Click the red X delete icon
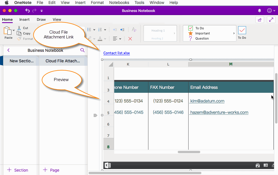The width and height of the screenshot is (278, 175). coord(130,39)
